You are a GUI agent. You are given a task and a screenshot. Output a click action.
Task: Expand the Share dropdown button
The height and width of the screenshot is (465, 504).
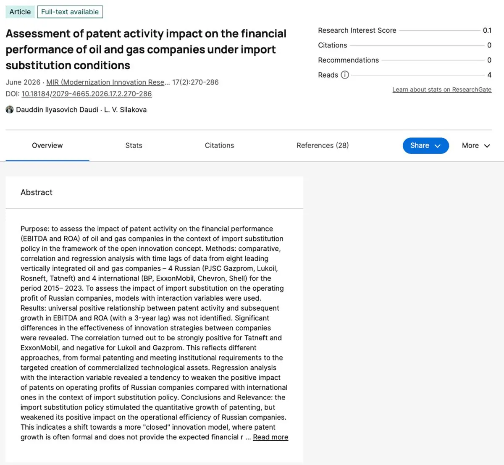click(425, 145)
